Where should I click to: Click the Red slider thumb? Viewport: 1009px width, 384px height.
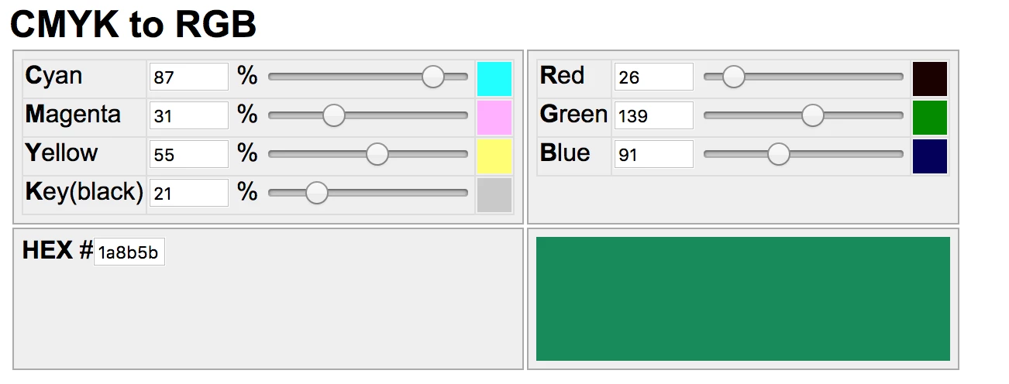tap(734, 77)
